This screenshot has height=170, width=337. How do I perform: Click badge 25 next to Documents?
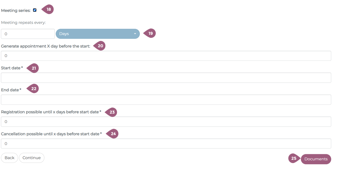[x=294, y=159]
